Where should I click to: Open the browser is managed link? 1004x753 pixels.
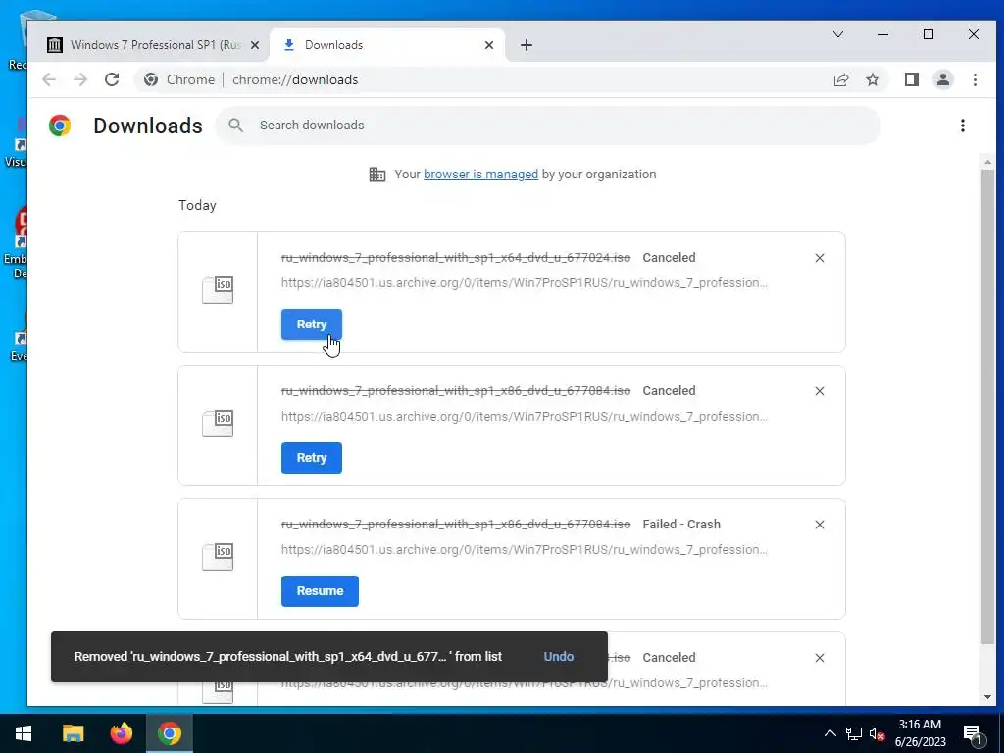(480, 175)
